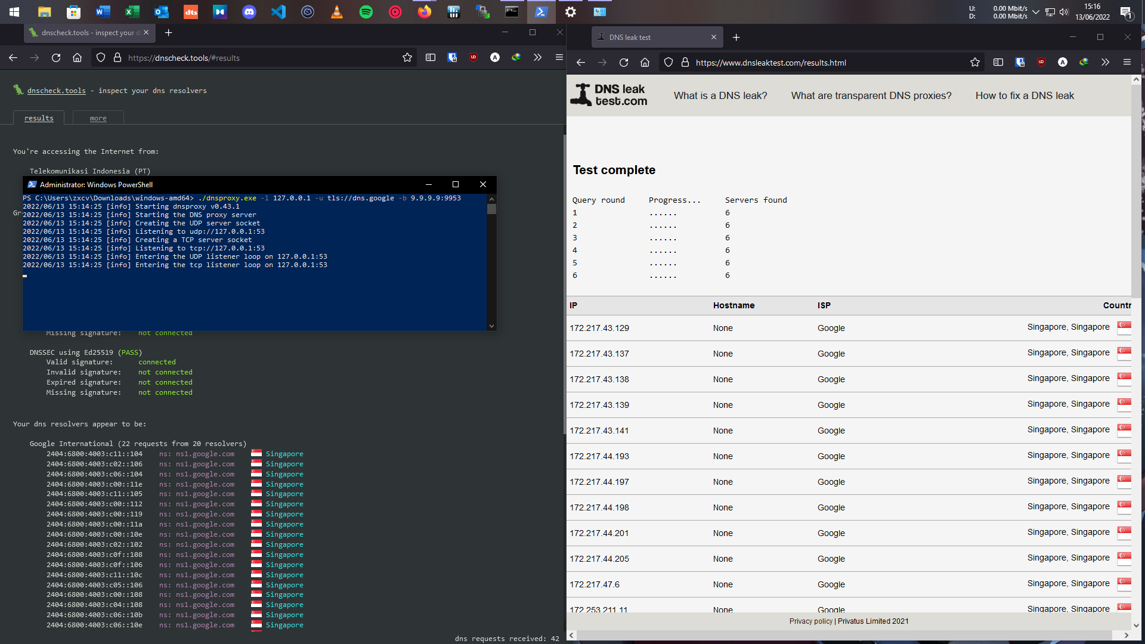Go back in the DNS leak test window
Image resolution: width=1145 pixels, height=644 pixels.
coord(581,63)
